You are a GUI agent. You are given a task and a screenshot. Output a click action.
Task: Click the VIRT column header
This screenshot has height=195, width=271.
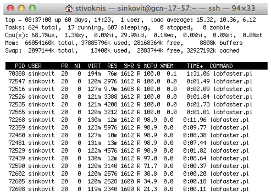click(93, 66)
